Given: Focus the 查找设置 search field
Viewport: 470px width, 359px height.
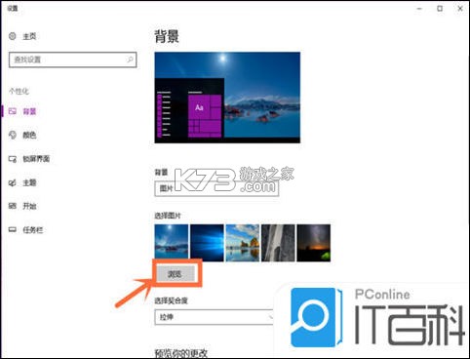Looking at the screenshot, I should [x=72, y=60].
